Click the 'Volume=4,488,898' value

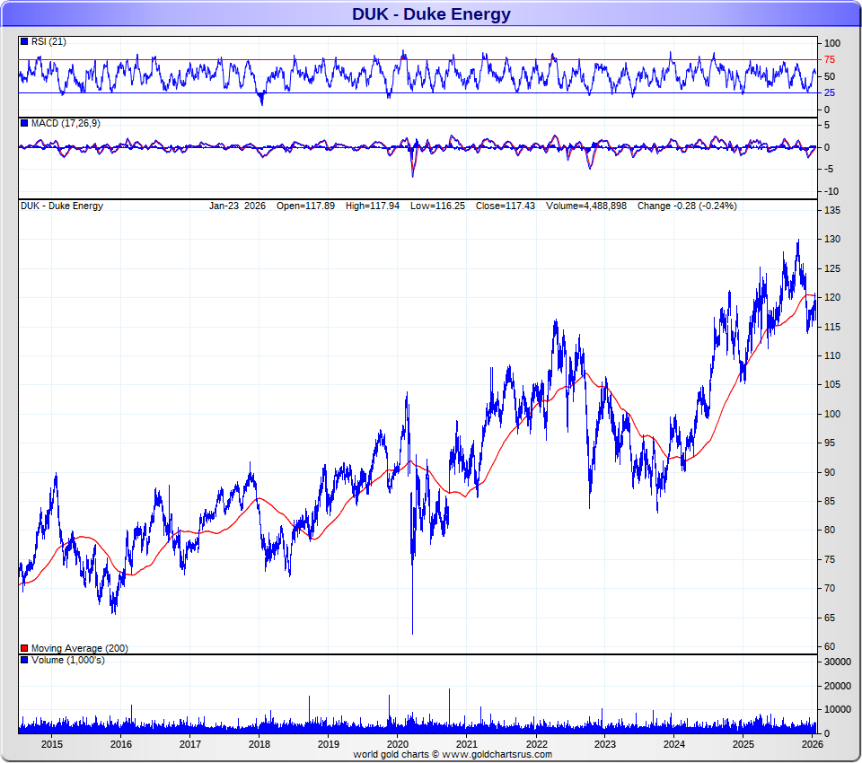click(x=586, y=206)
